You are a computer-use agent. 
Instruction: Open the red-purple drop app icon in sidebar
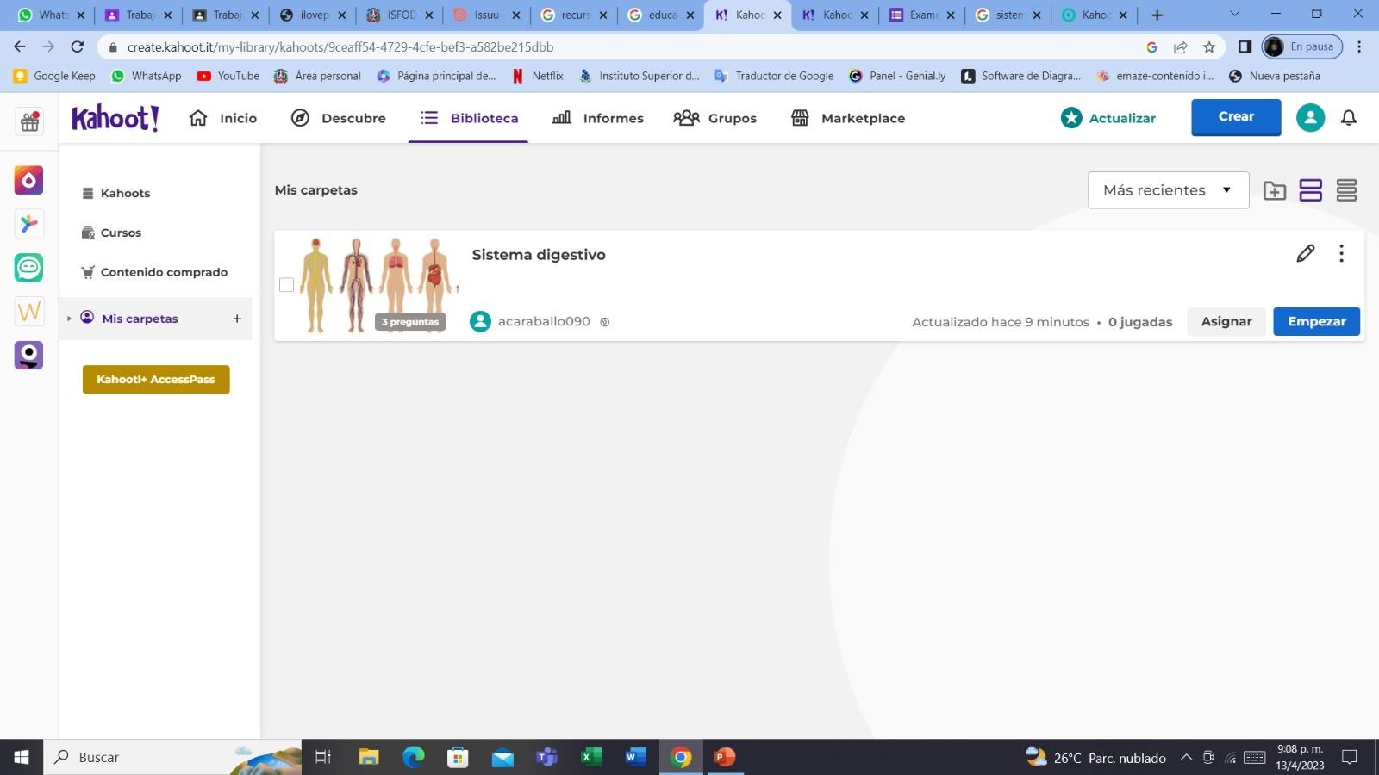[x=28, y=180]
